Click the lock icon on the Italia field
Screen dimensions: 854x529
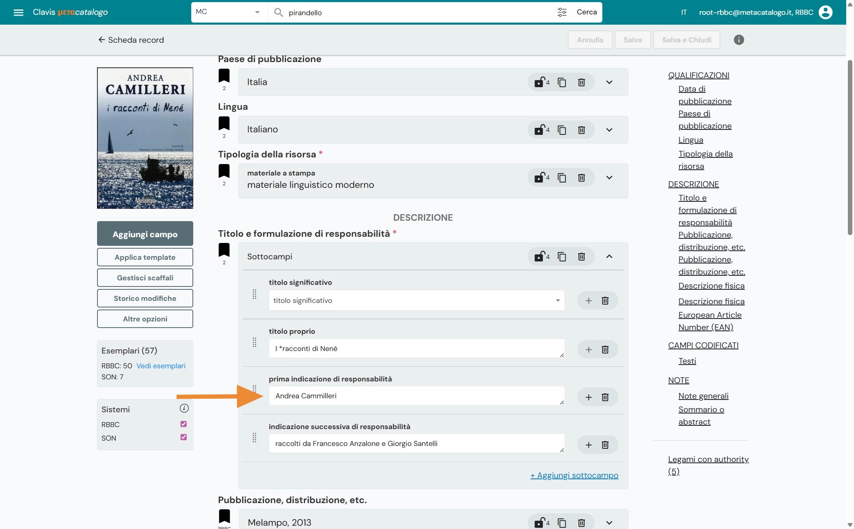(540, 82)
